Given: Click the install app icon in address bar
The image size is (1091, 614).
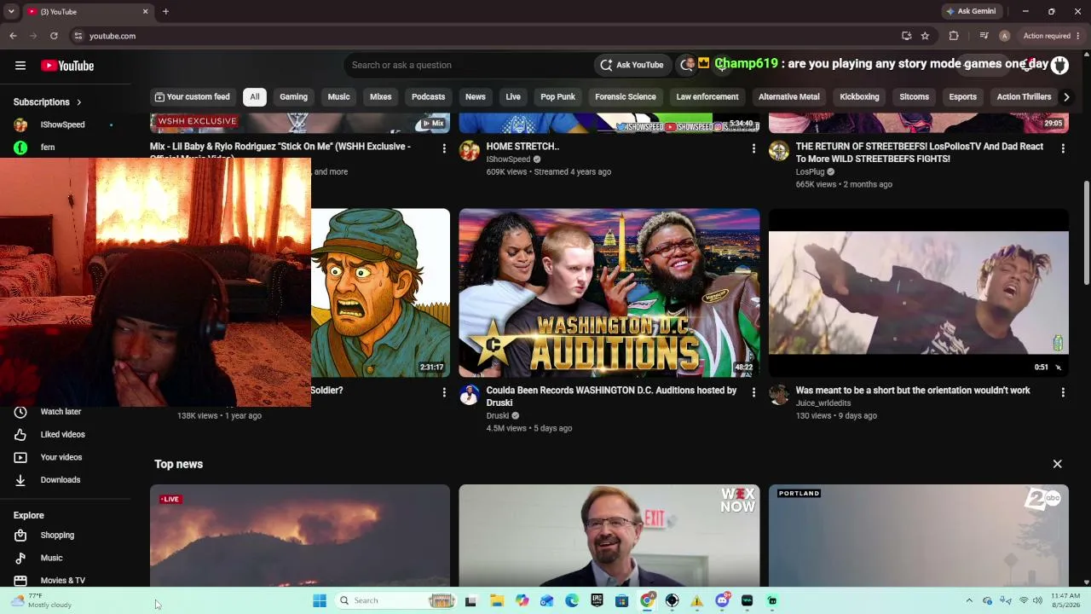Looking at the screenshot, I should click(906, 36).
